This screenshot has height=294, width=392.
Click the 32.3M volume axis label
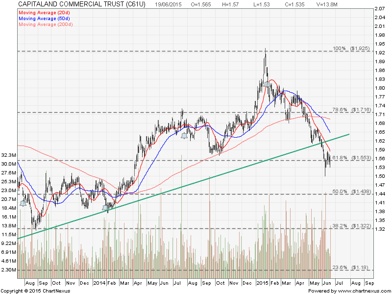[9, 155]
